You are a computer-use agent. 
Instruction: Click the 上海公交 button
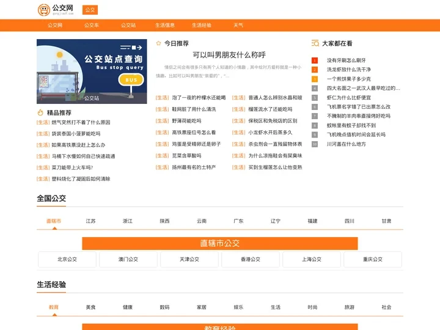click(x=312, y=259)
